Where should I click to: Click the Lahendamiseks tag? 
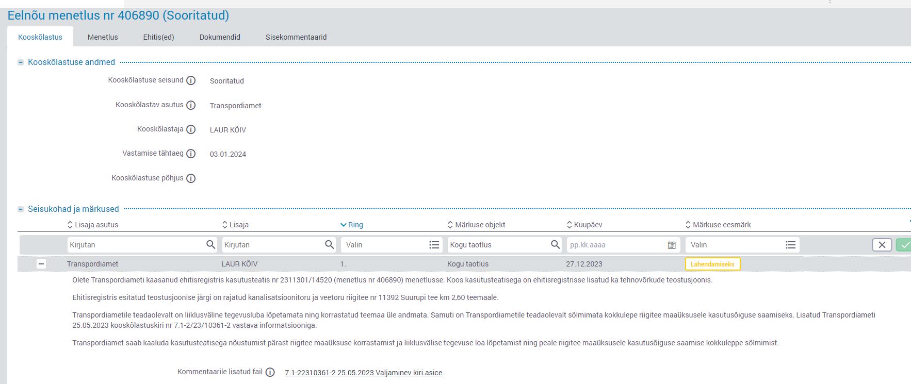point(712,264)
